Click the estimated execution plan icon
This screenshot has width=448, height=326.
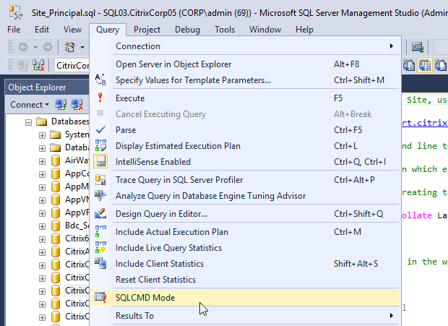[100, 145]
